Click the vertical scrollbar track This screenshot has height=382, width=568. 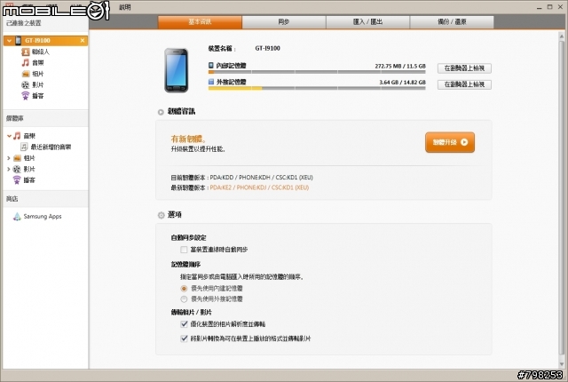(x=562, y=200)
